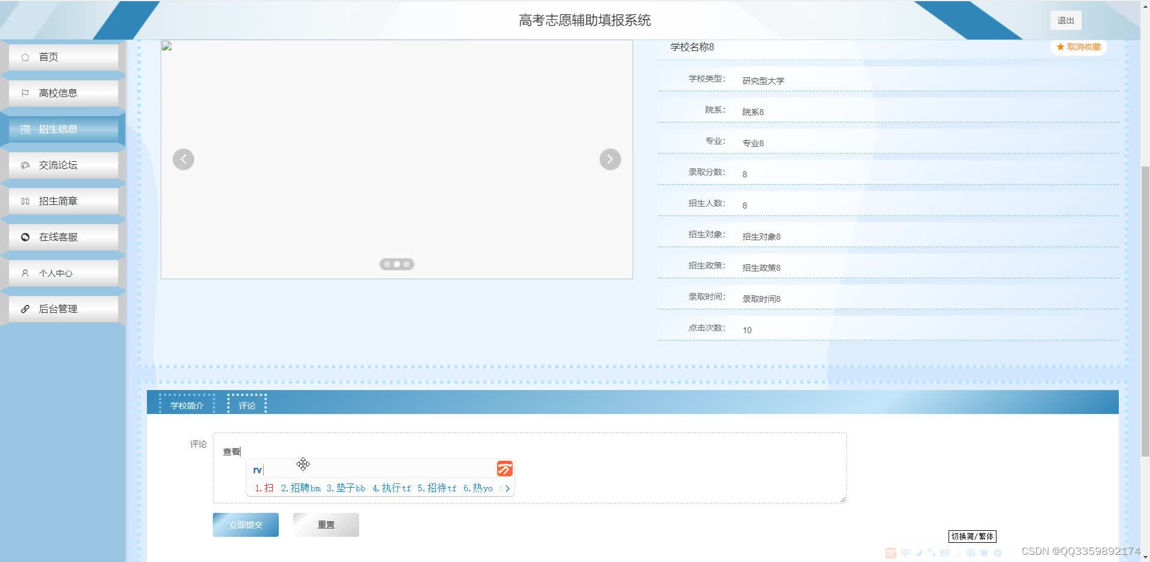Viewport: 1150px width, 562px height.
Task: Choose IME candidate 4 执行
Action: (392, 488)
